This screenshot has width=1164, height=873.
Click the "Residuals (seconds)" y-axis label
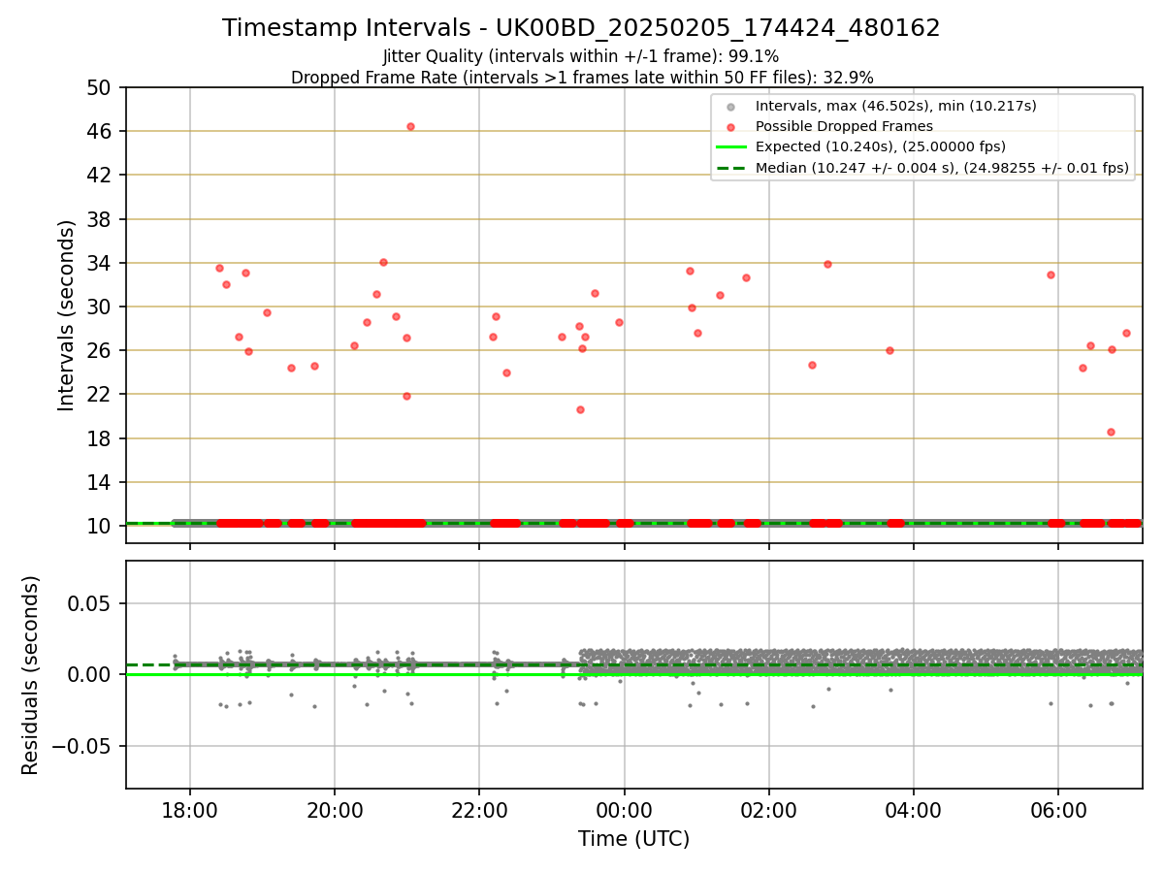pos(30,675)
